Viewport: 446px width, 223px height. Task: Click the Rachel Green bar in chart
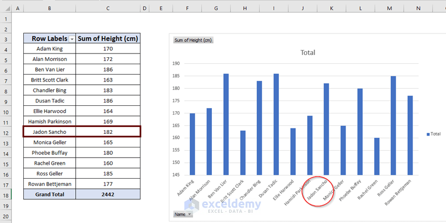(377, 157)
